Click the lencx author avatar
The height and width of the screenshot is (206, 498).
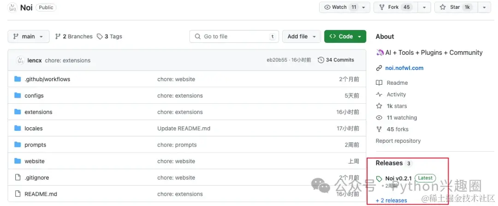pos(20,60)
